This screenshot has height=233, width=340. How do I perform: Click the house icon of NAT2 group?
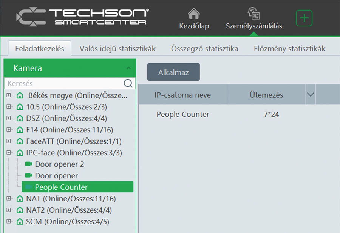tap(20, 210)
